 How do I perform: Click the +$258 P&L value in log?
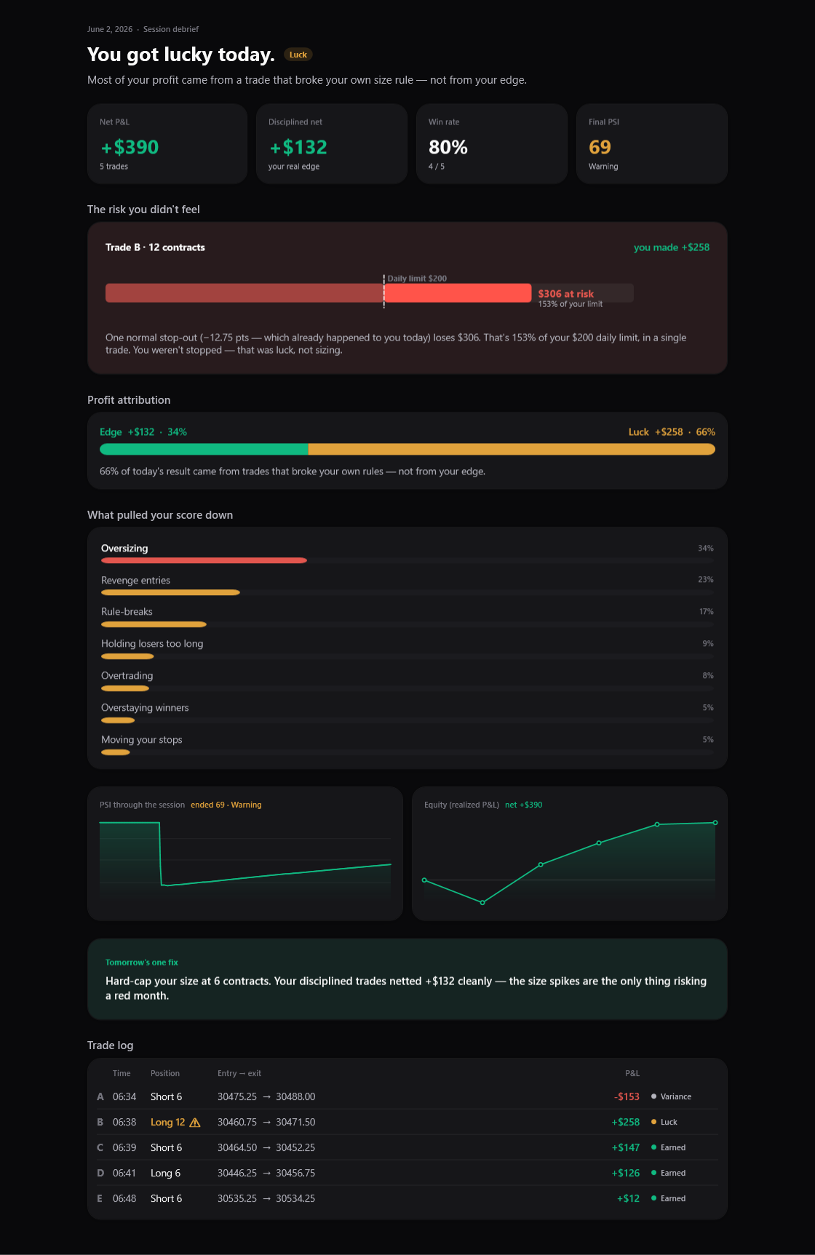click(626, 1123)
